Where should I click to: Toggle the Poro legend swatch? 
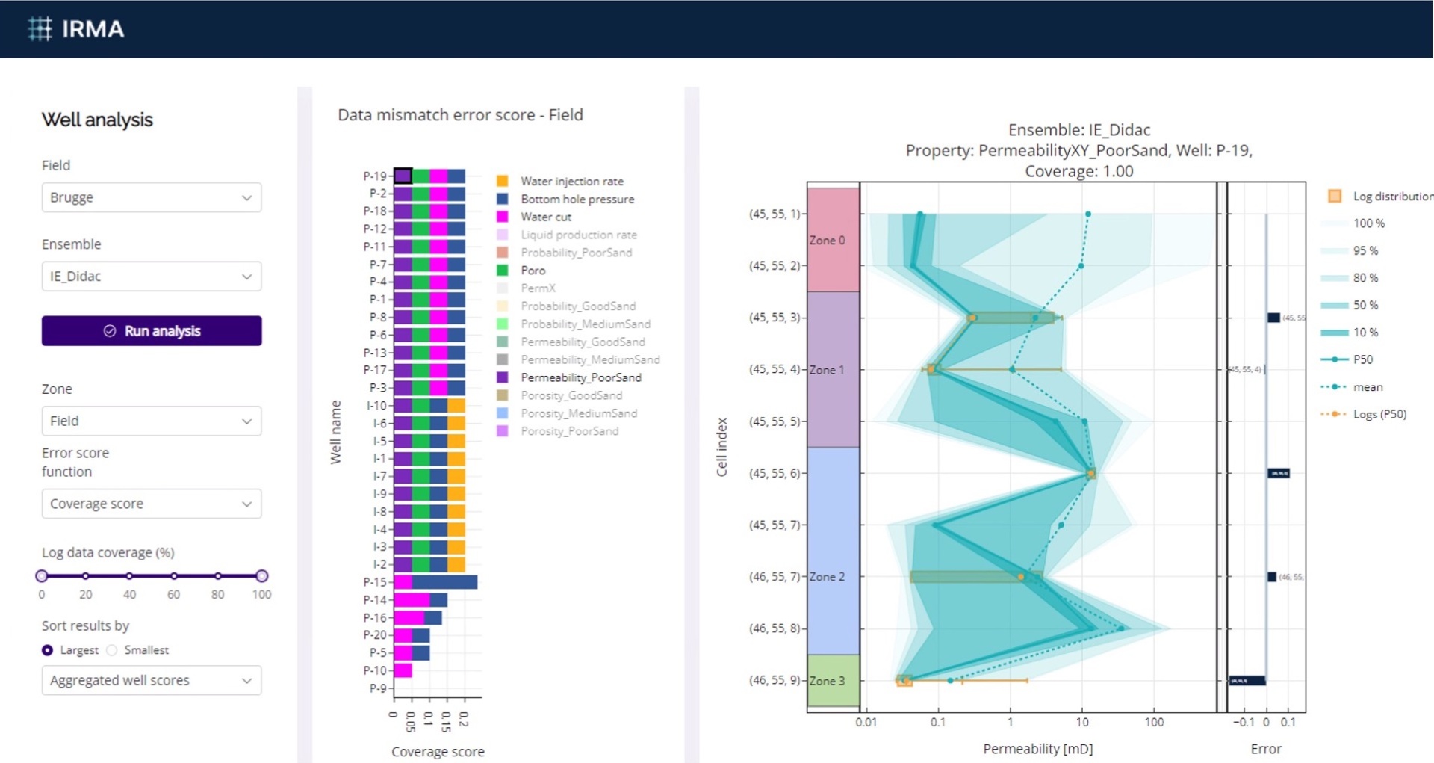click(503, 271)
